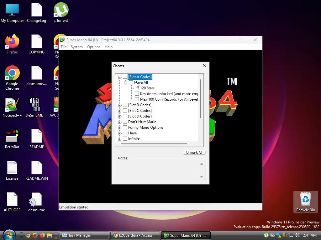Select the 120 Stars cheat label
Image resolution: width=321 pixels, height=240 pixels.
[x=147, y=88]
